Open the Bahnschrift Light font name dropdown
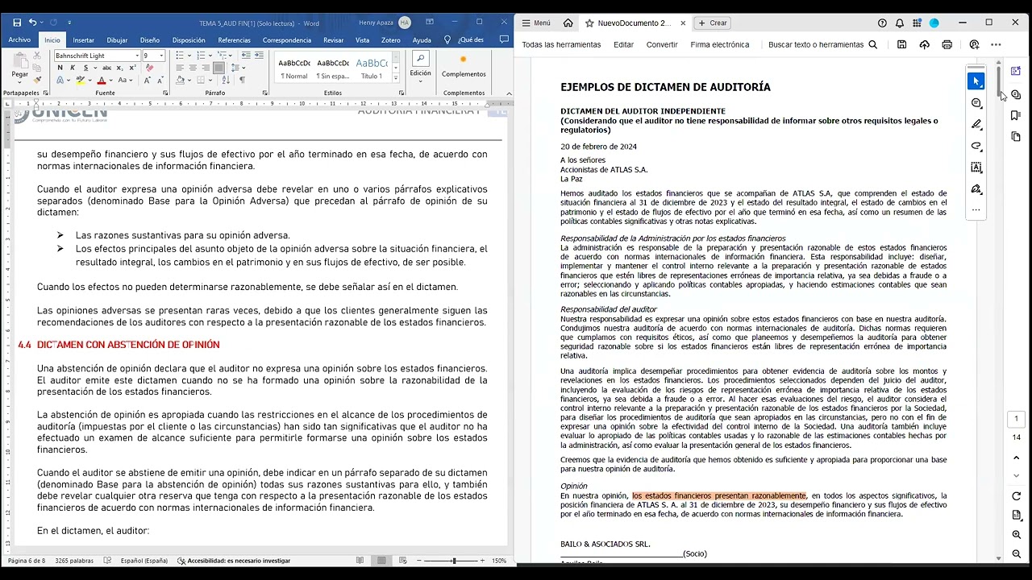Screen dimensions: 1032x580 tap(136, 56)
